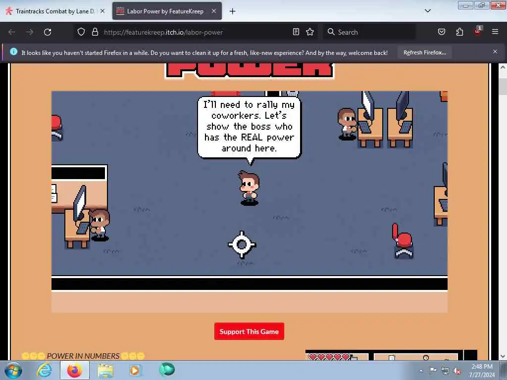Open a new tab with the plus button

(x=233, y=11)
